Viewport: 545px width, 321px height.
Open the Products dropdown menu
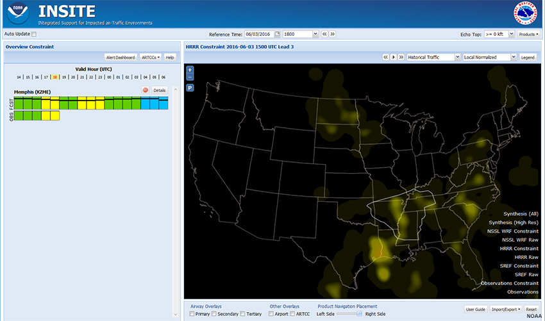point(529,34)
